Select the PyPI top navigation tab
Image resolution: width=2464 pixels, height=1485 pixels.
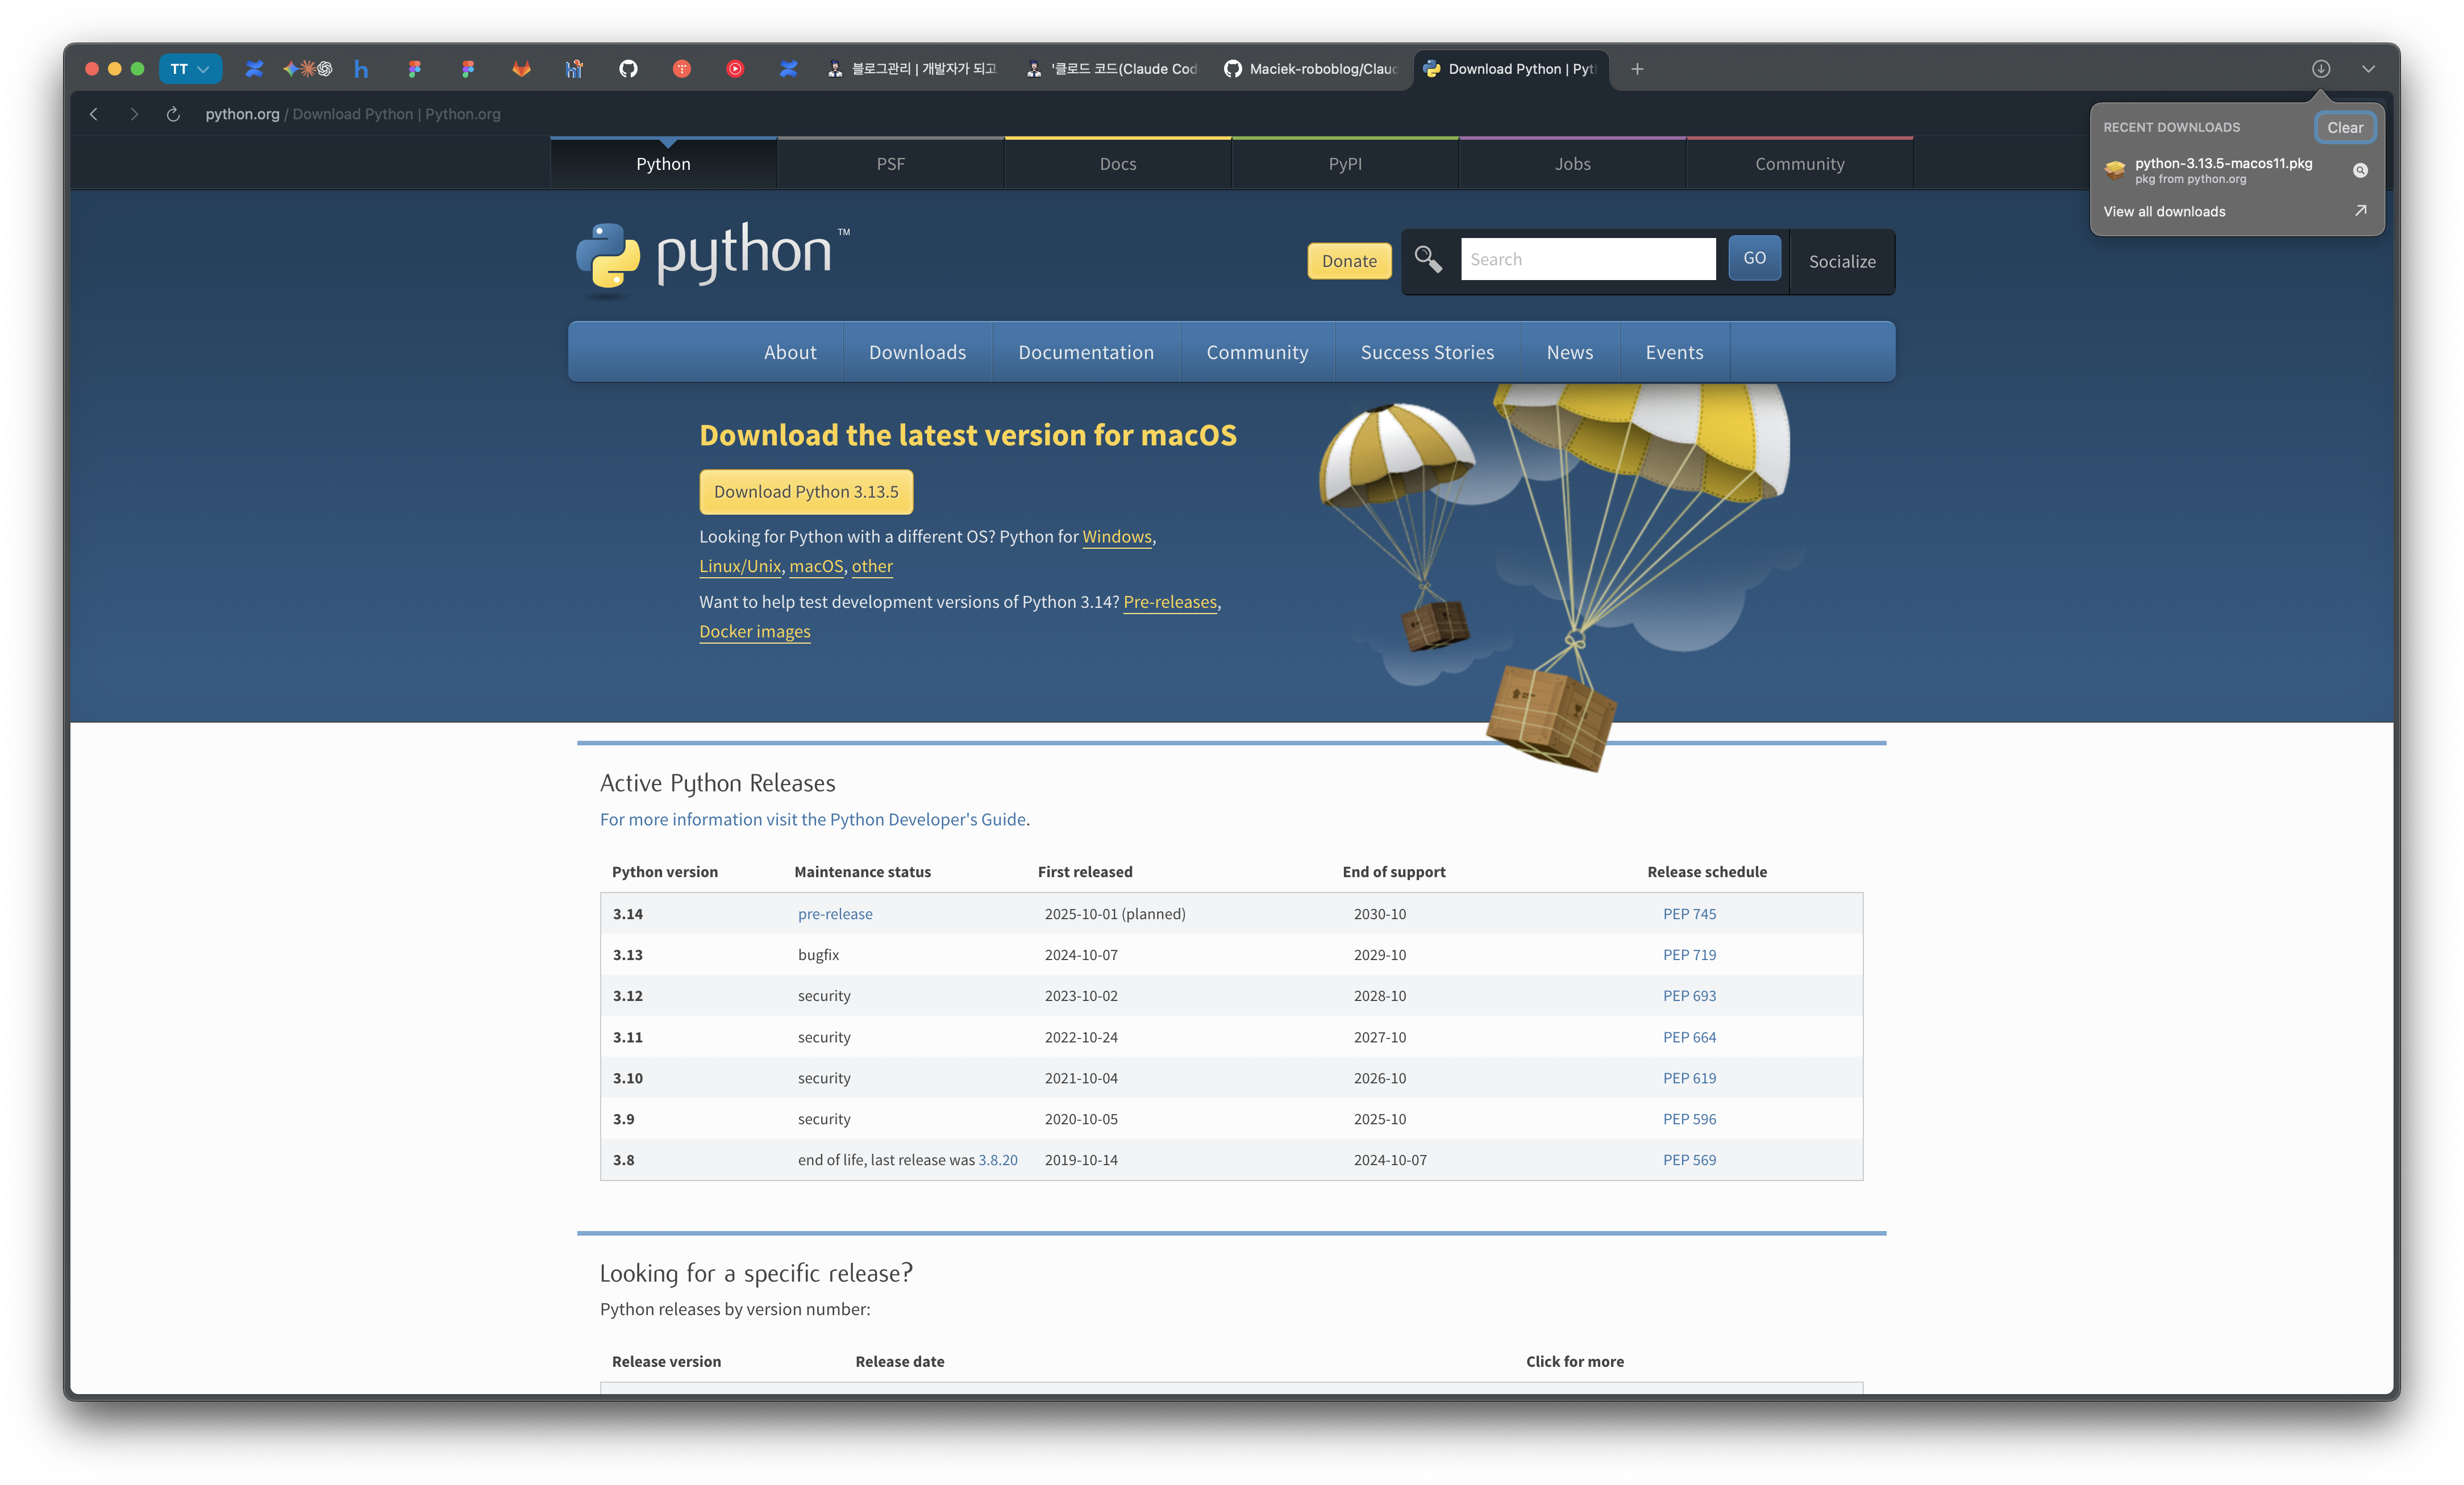click(1345, 164)
